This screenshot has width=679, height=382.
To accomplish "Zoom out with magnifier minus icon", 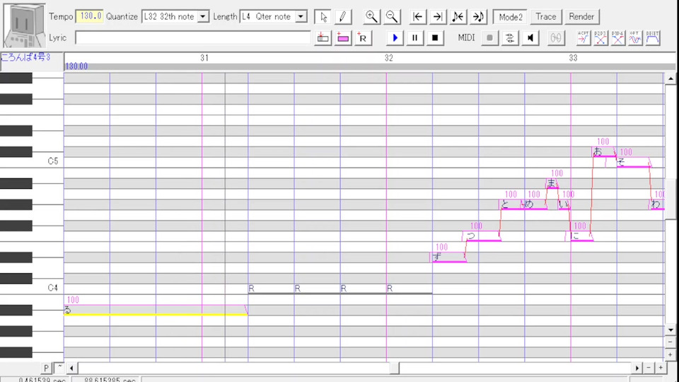I will tap(391, 17).
